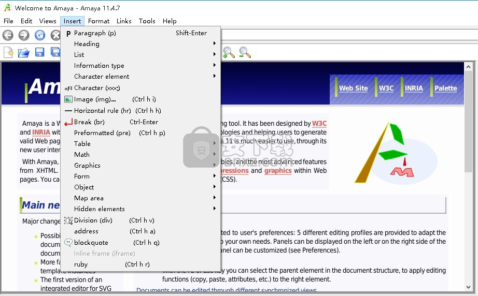Expand the Character element submenu
Viewport: 478px width, 296px height.
pyautogui.click(x=140, y=77)
